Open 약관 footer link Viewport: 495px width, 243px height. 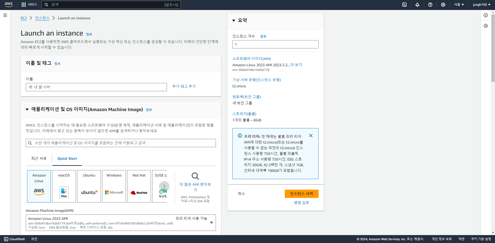pyautogui.click(x=461, y=239)
